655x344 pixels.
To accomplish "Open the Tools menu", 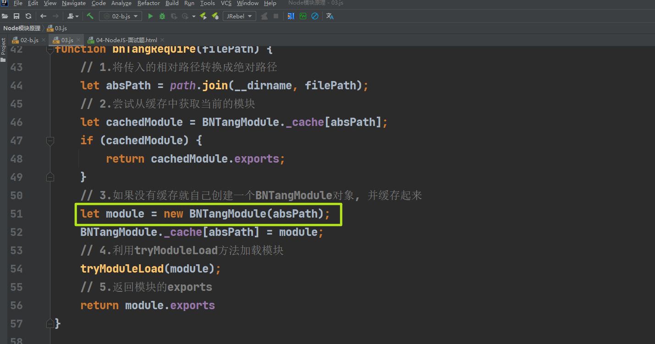I will (x=207, y=3).
